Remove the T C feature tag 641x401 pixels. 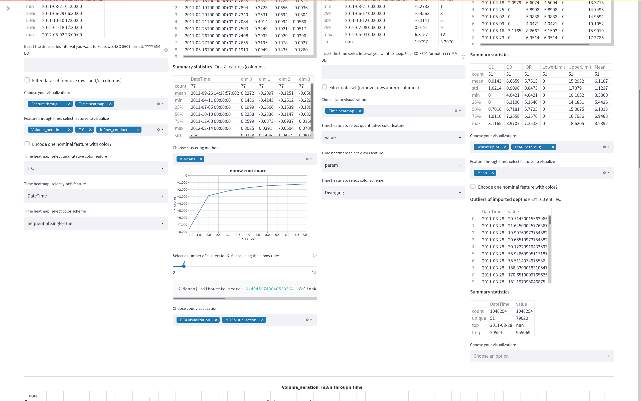pyautogui.click(x=90, y=130)
